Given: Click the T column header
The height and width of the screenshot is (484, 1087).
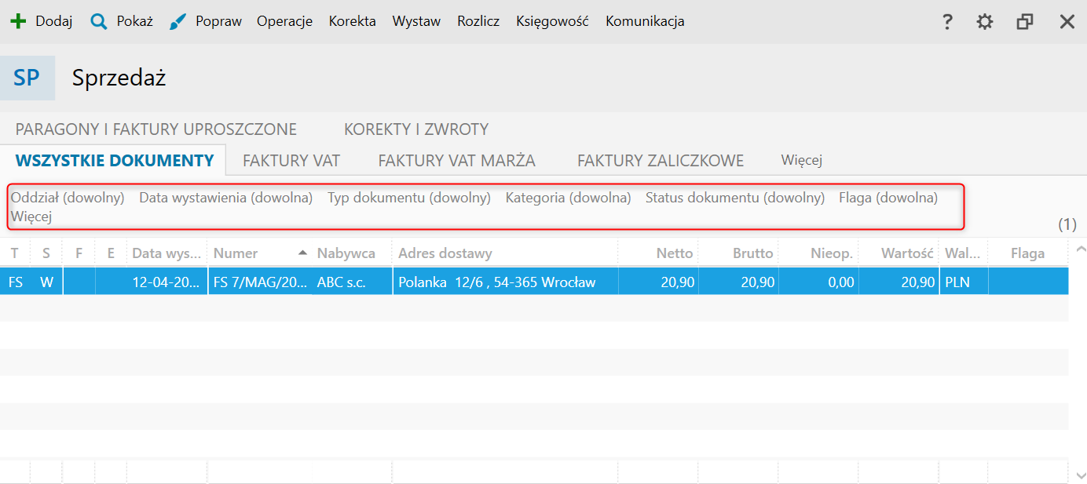Looking at the screenshot, I should (x=15, y=253).
